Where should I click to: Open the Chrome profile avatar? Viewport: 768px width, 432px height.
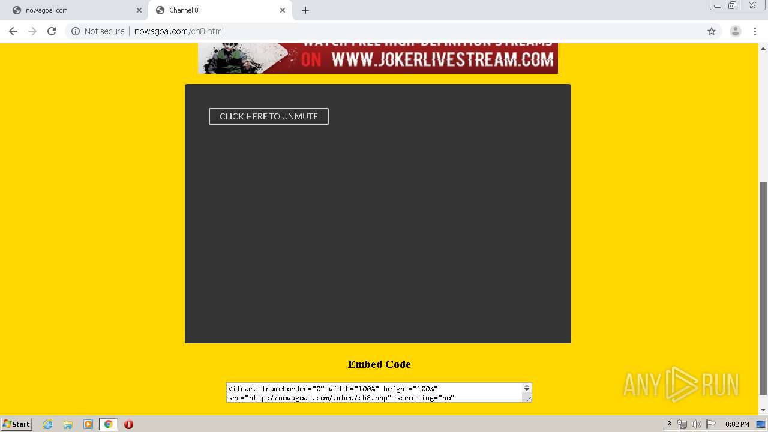pyautogui.click(x=735, y=31)
